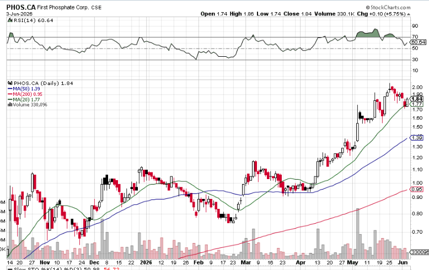Click the 1.84 last price tag
The height and width of the screenshot is (270, 429).
(x=417, y=99)
